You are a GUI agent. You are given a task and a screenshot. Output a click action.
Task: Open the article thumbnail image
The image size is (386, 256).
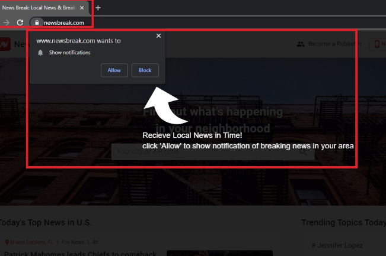(219, 253)
